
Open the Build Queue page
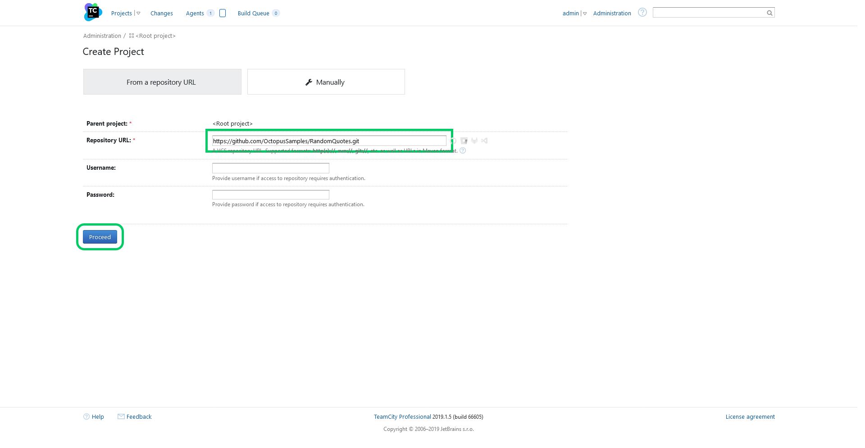point(253,14)
